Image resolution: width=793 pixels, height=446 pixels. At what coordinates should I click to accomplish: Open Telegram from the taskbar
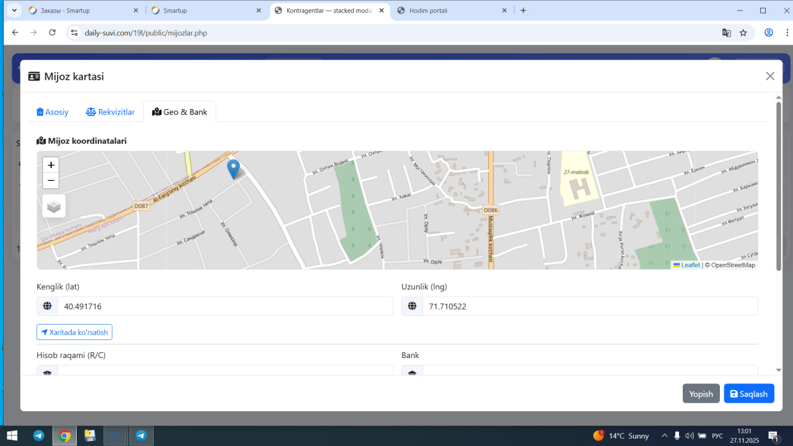[38, 435]
